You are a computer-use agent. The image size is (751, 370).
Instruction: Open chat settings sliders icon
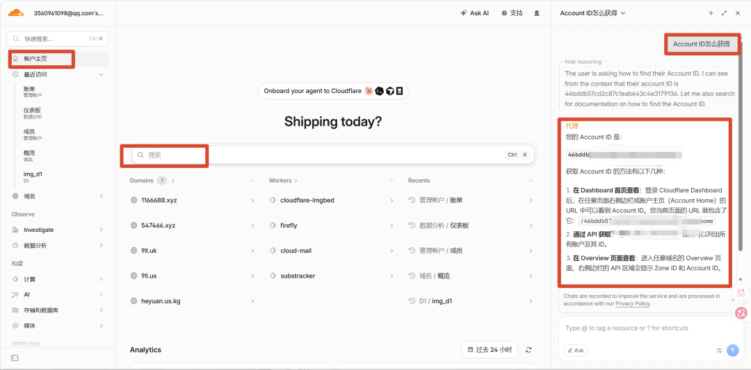click(719, 351)
